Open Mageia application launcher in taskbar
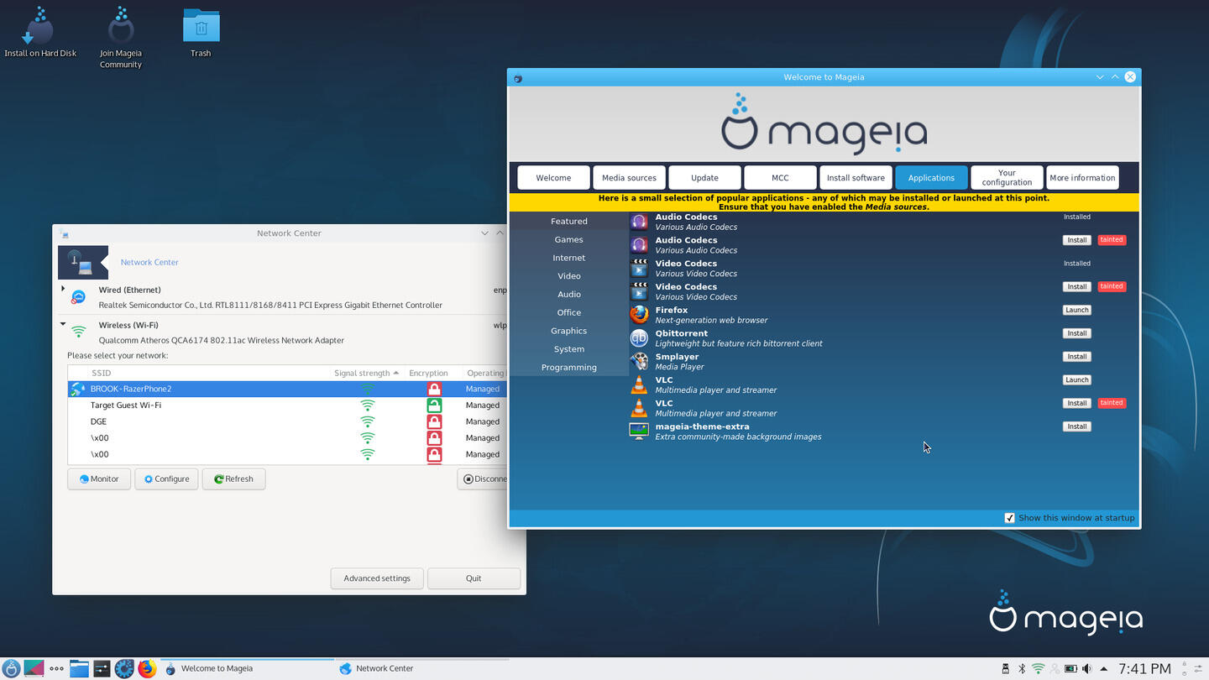Viewport: 1209px width, 680px height. click(12, 668)
